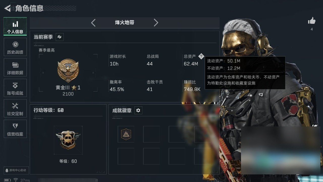This screenshot has width=323, height=182.
Task: Open the 个人信息 sidebar tab
Action: (15, 27)
